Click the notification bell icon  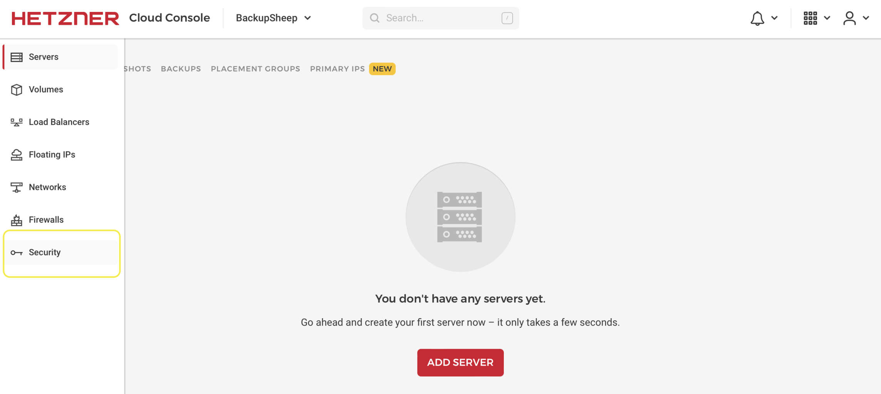(757, 18)
